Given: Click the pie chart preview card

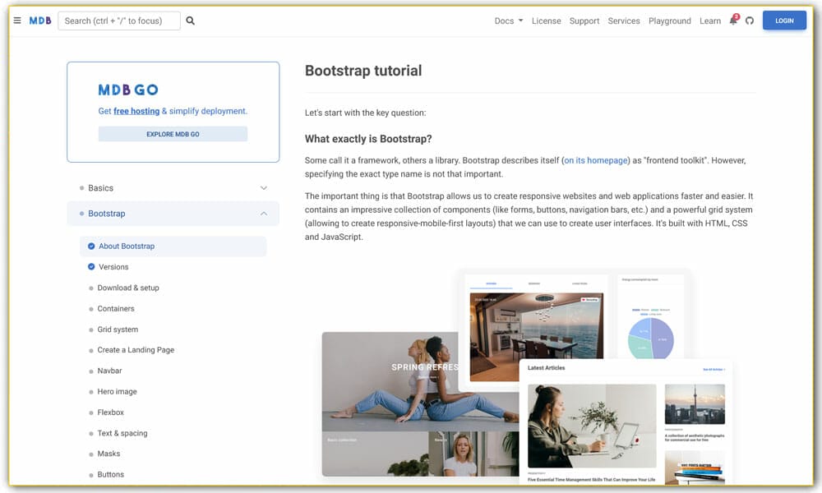Looking at the screenshot, I should (651, 316).
